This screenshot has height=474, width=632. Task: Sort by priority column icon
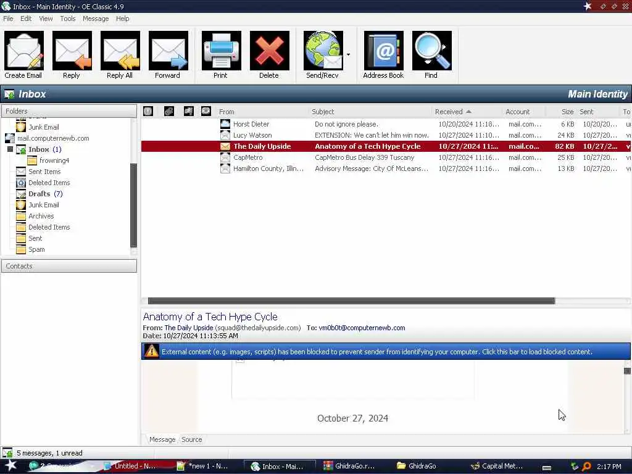tap(148, 111)
